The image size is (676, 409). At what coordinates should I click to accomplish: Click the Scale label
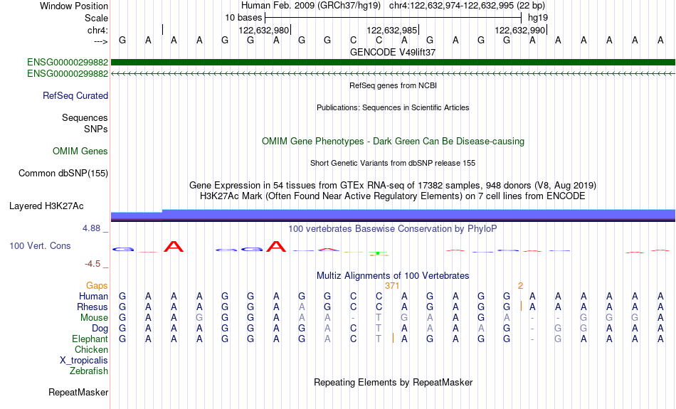pyautogui.click(x=96, y=18)
